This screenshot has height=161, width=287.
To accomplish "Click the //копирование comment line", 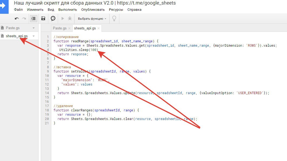I will 66,37.
